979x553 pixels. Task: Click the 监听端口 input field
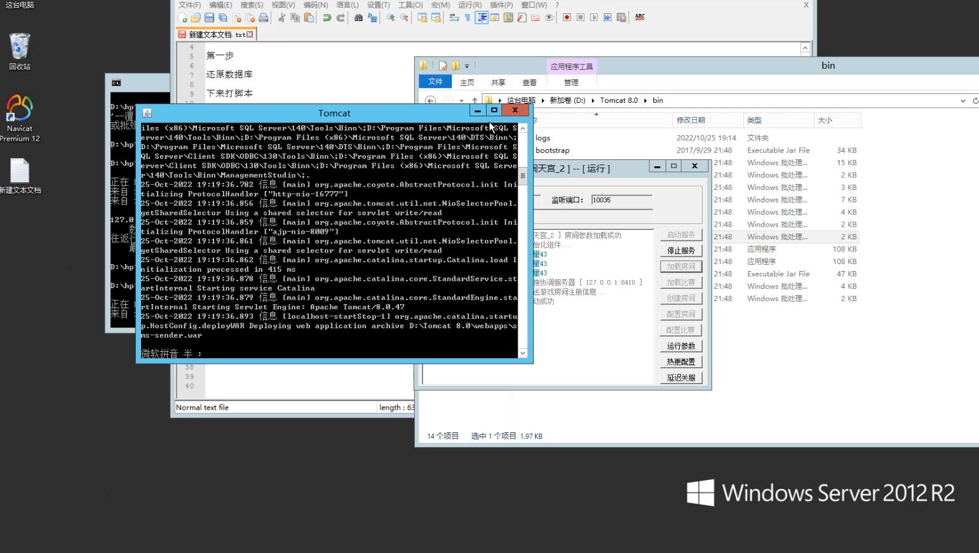(621, 200)
